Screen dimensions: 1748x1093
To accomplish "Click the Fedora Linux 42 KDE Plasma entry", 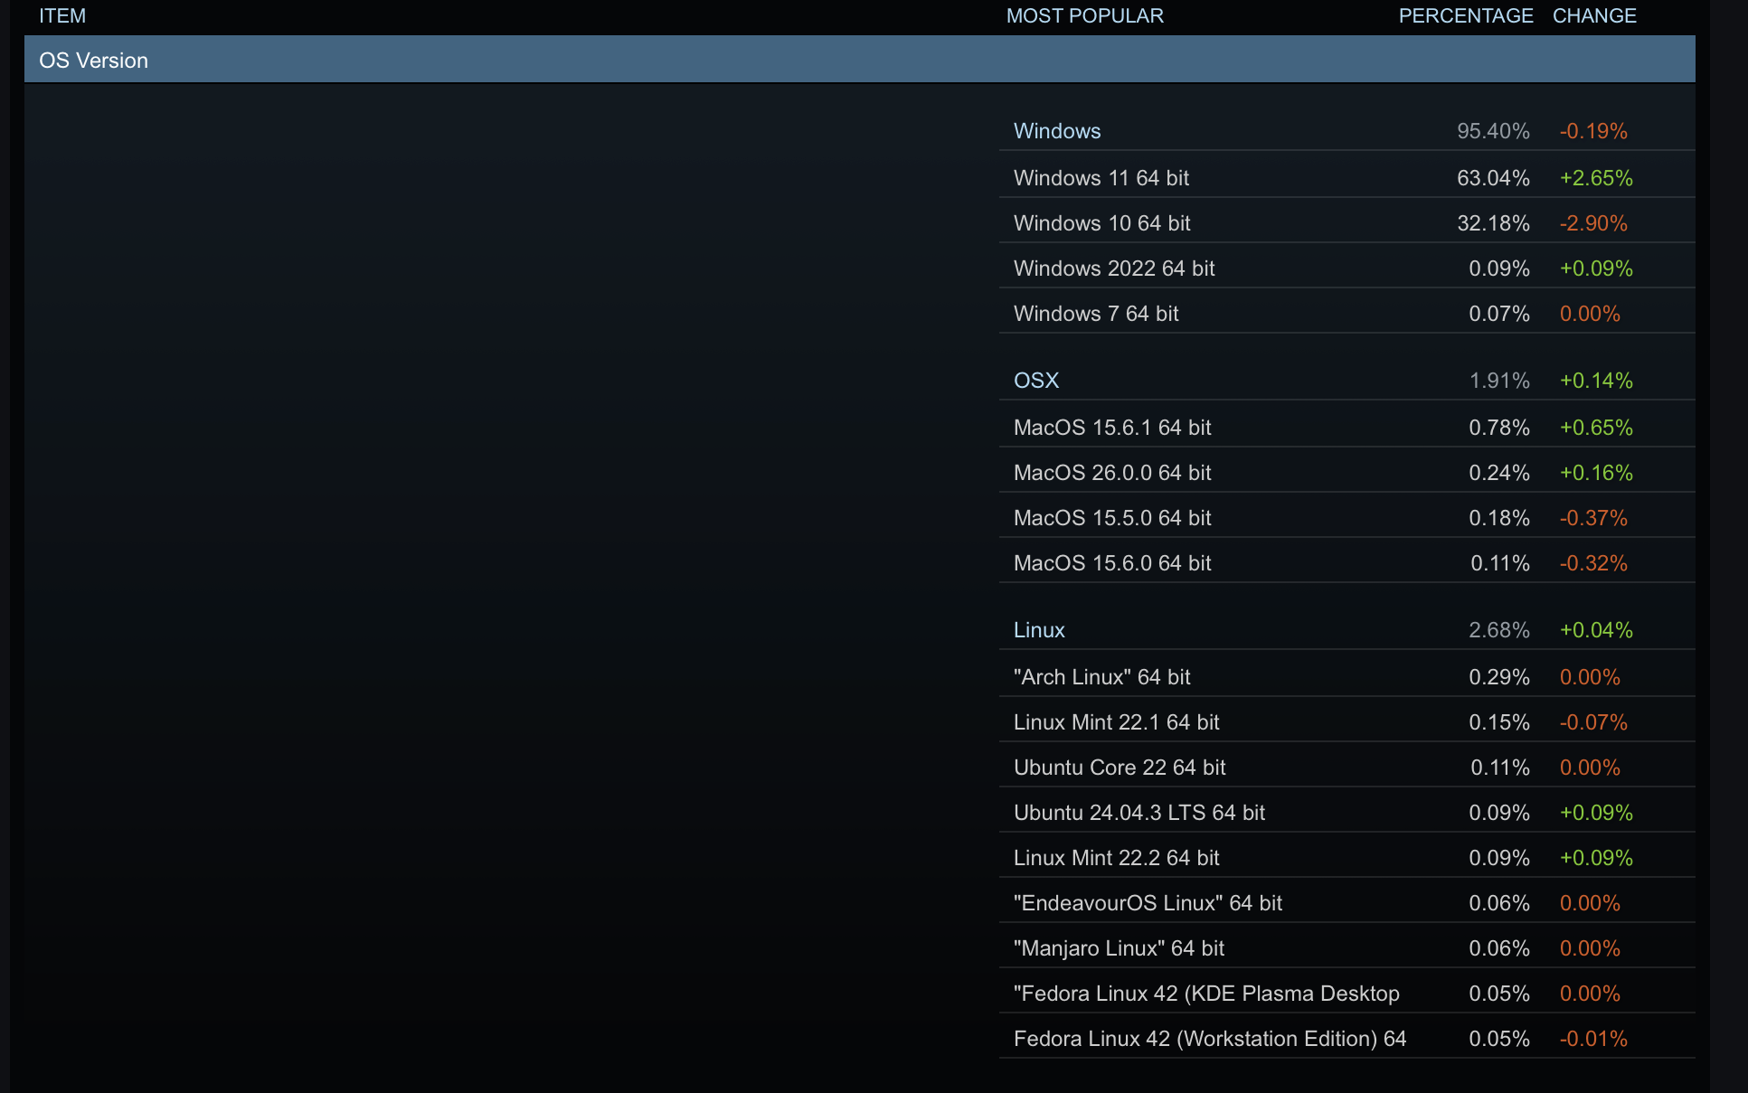I will (1205, 994).
